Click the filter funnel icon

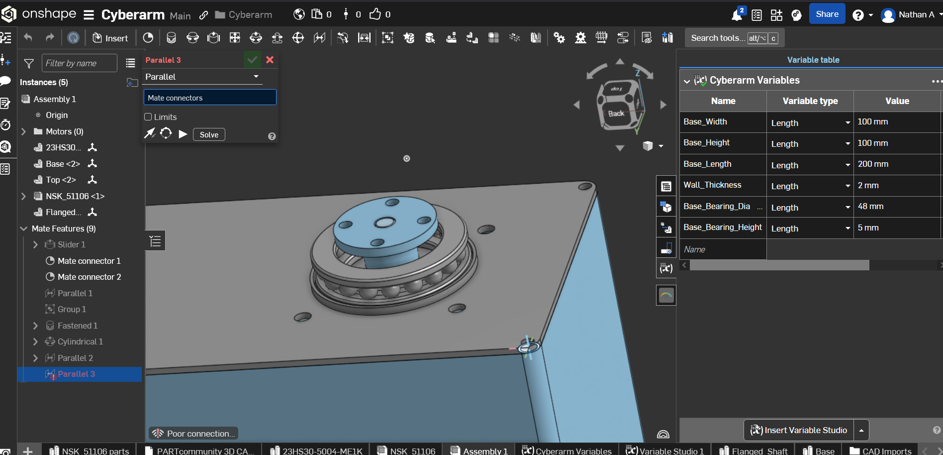(x=29, y=63)
